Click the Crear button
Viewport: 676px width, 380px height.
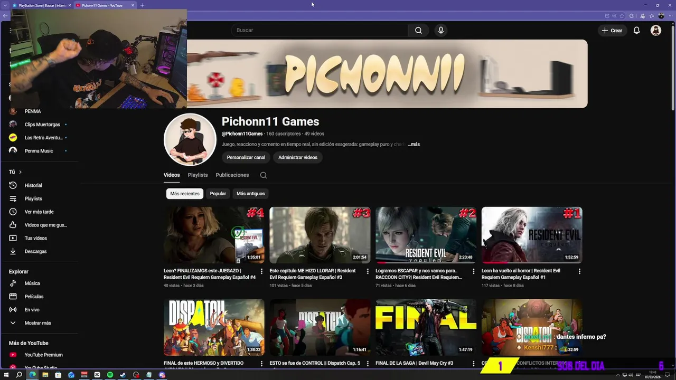[x=613, y=31]
